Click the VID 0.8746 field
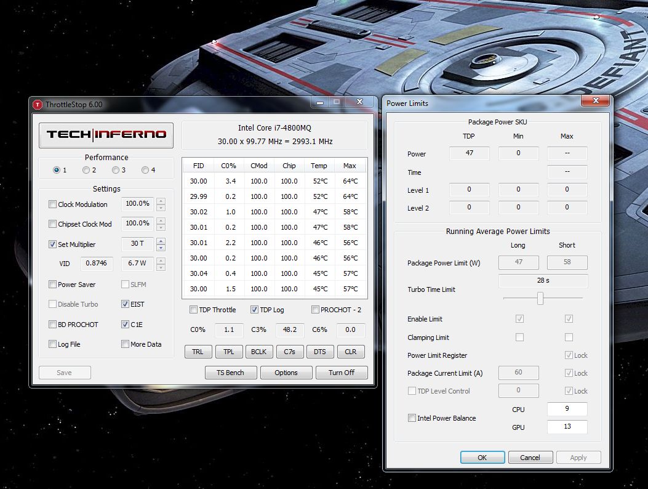648x489 pixels. coord(96,263)
